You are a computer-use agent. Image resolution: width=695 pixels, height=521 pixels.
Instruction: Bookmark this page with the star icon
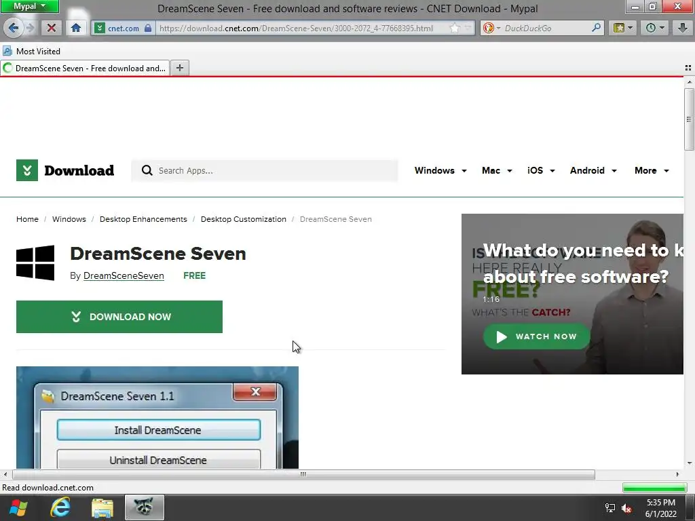[455, 28]
